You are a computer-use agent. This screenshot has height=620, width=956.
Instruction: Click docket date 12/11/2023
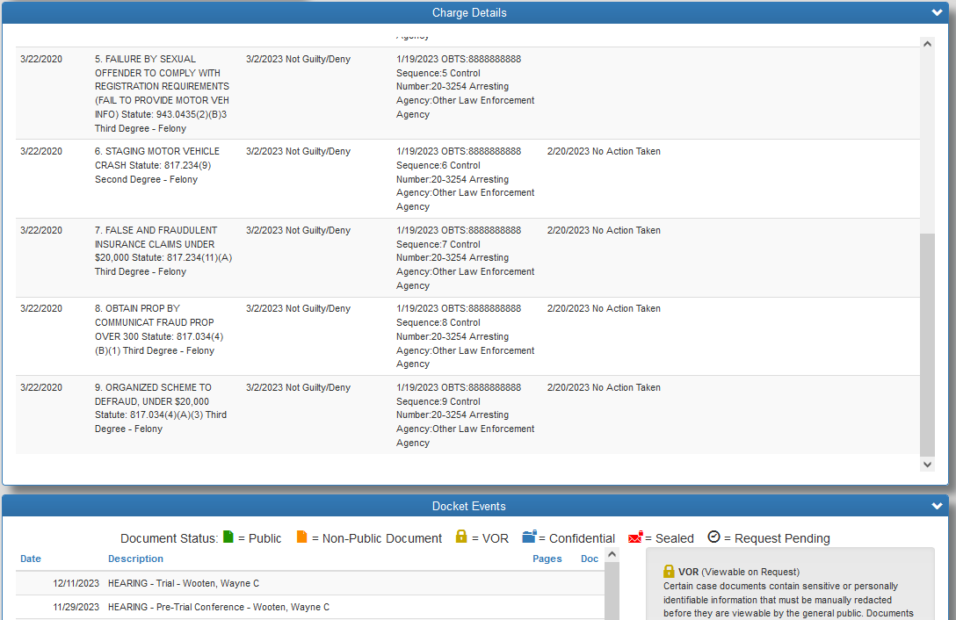click(x=76, y=583)
